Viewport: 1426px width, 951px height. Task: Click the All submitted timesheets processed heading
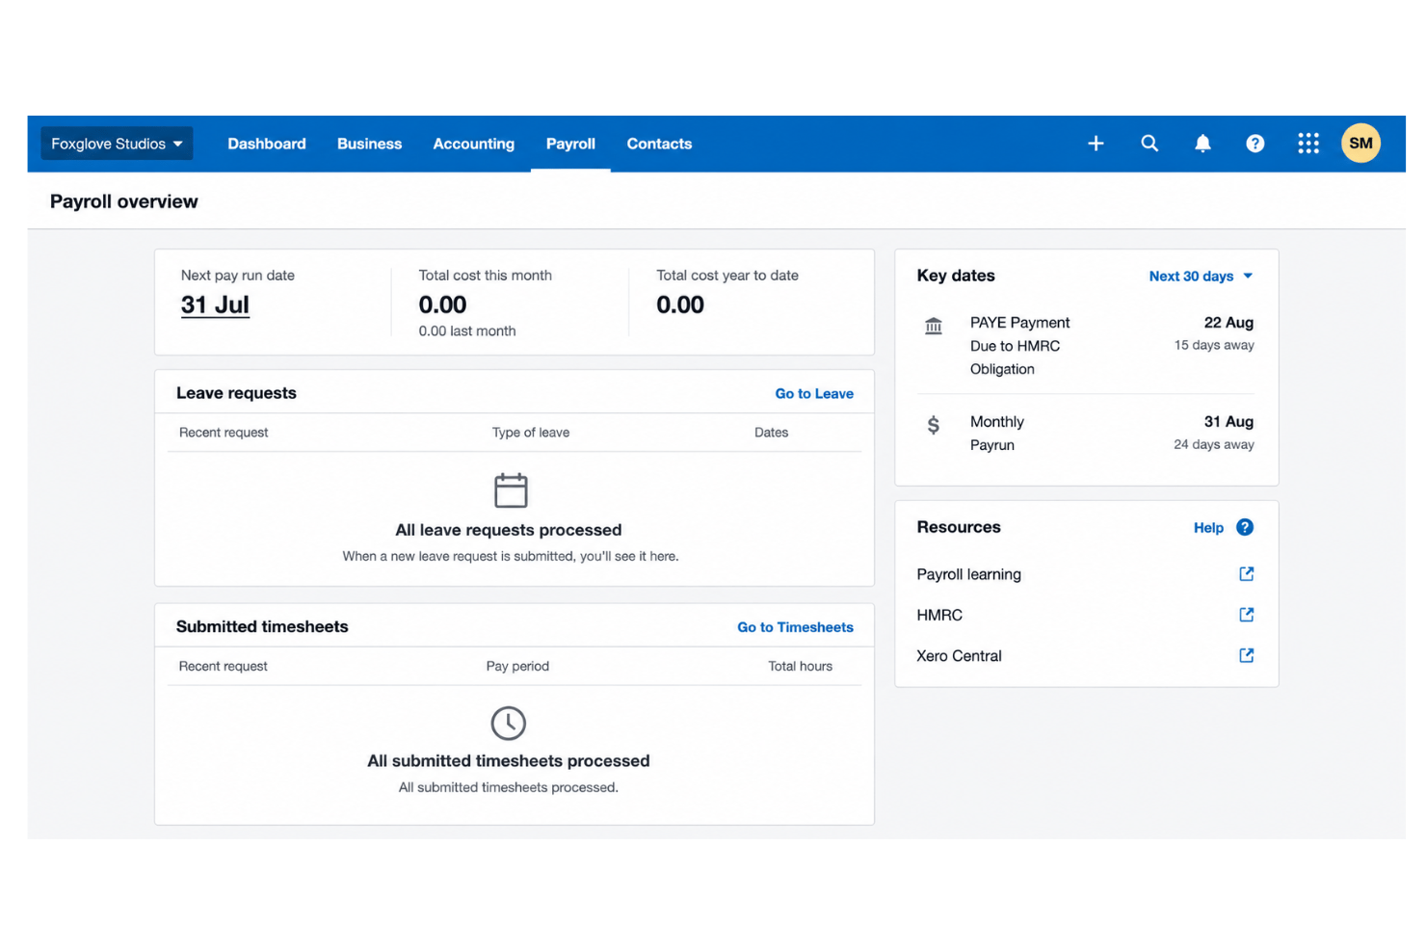click(509, 761)
